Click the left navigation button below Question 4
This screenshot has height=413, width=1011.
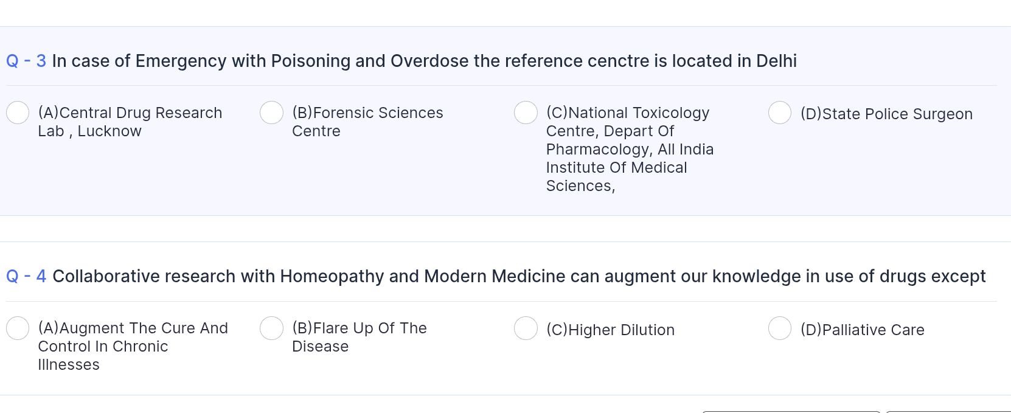pos(791,411)
